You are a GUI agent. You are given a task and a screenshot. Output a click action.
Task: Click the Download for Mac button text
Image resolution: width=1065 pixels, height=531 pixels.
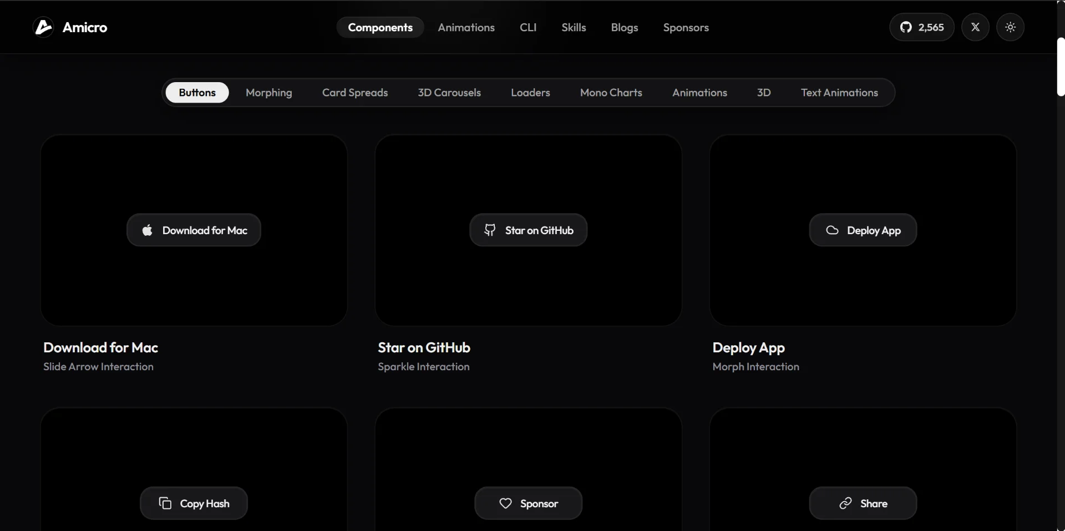[x=205, y=230]
